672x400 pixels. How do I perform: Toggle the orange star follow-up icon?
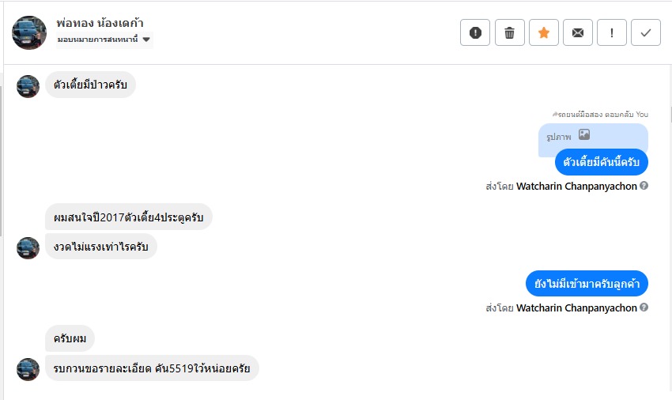click(544, 32)
